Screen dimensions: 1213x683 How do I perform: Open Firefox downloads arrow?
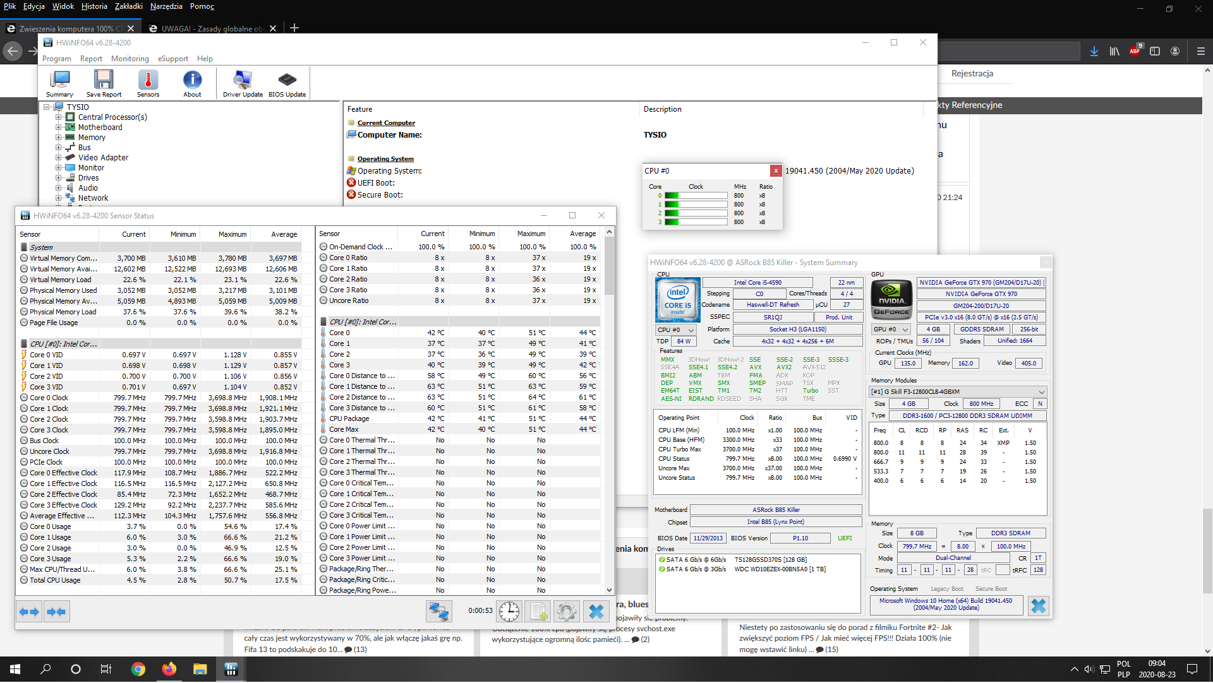(x=1094, y=51)
